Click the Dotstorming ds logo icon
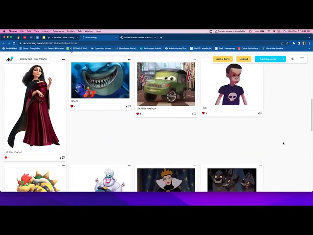The image size is (313, 235). (10, 59)
